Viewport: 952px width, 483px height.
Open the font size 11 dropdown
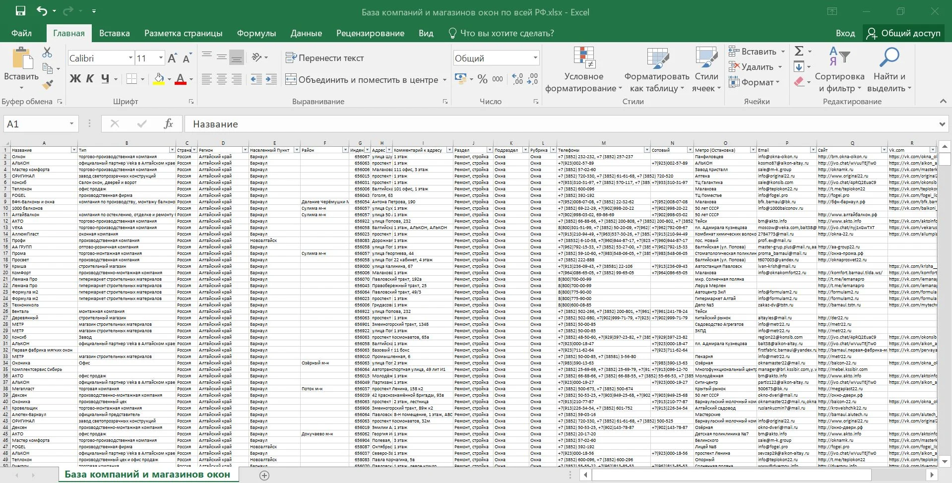point(161,58)
